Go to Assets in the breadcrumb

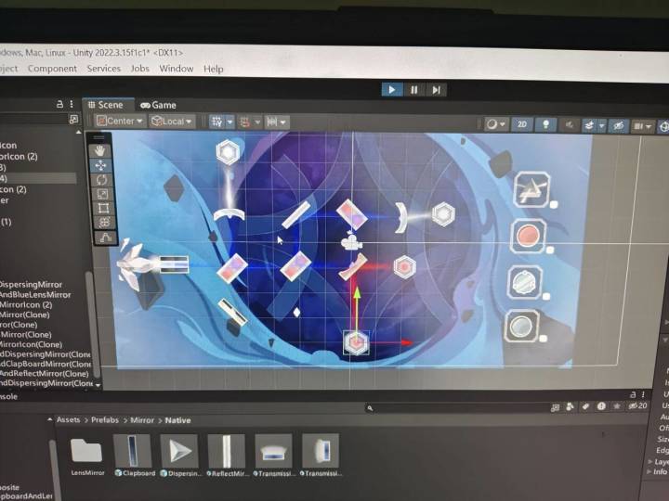coord(68,419)
